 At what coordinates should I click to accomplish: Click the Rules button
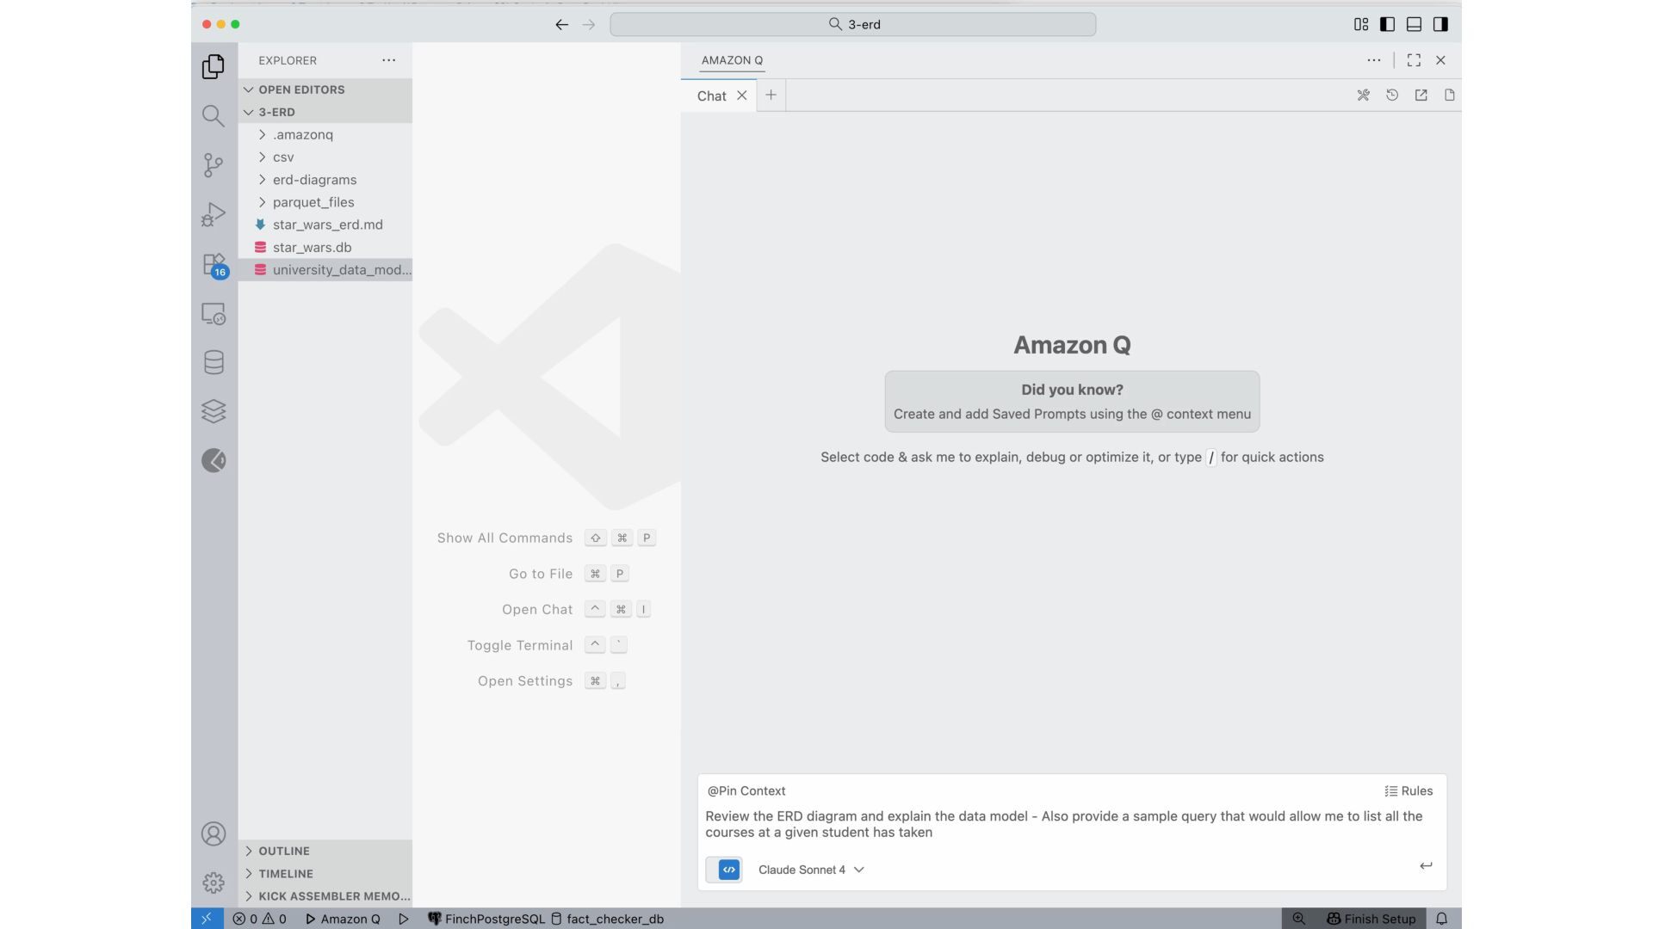pyautogui.click(x=1408, y=791)
